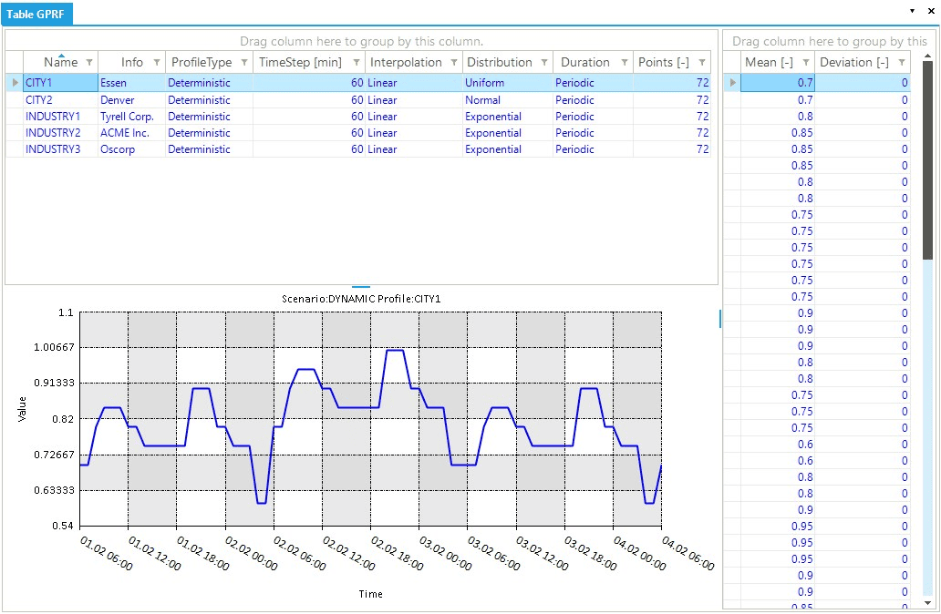This screenshot has width=941, height=614.
Task: Sort by the Name column header
Action: click(60, 63)
